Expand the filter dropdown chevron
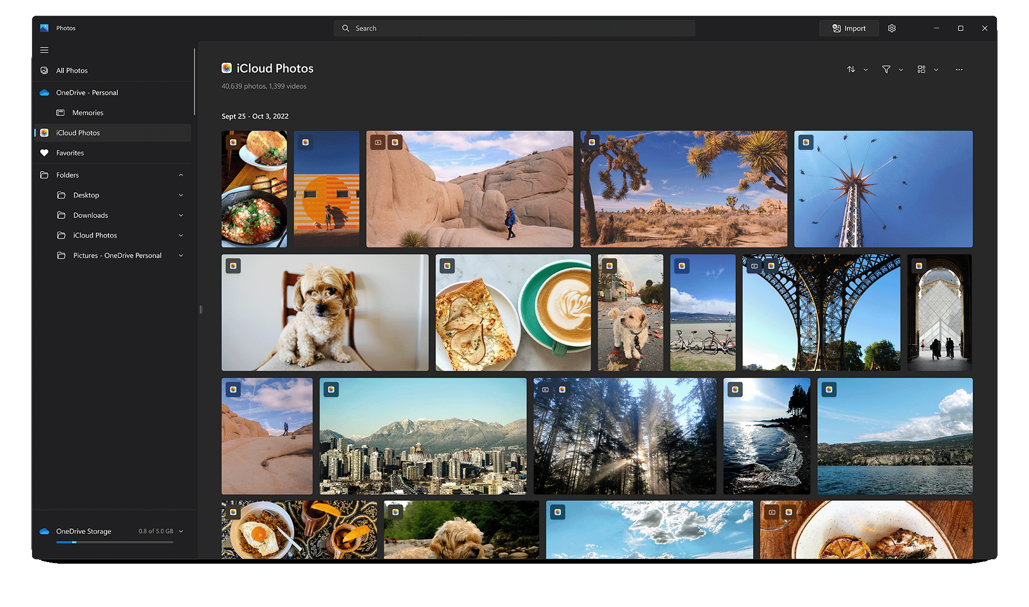The width and height of the screenshot is (1029, 607). point(901,69)
